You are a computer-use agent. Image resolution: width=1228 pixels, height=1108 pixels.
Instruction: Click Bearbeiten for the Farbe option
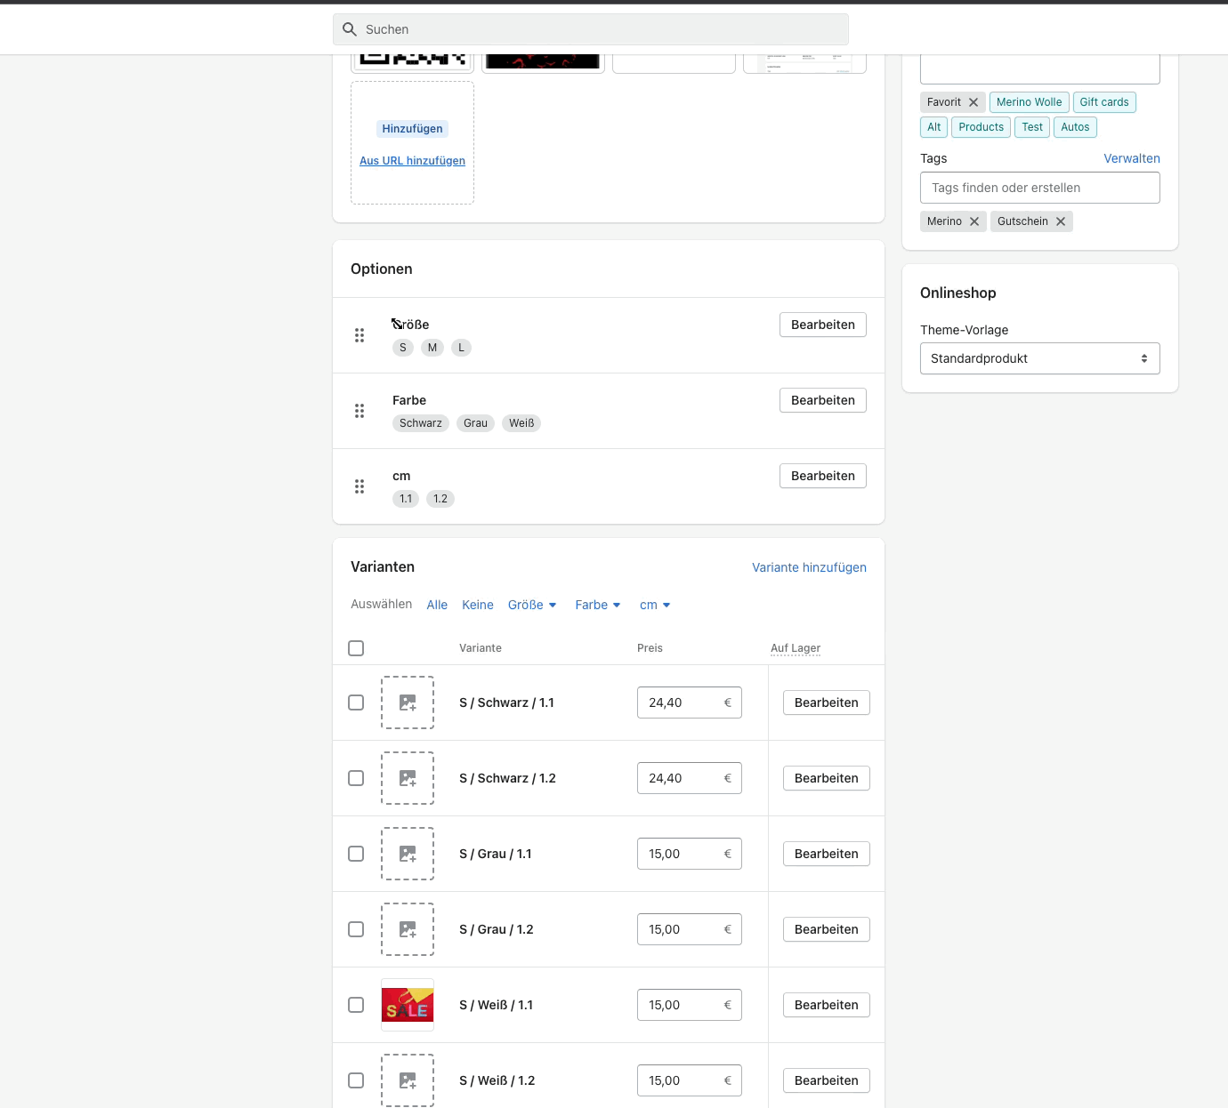click(x=822, y=400)
